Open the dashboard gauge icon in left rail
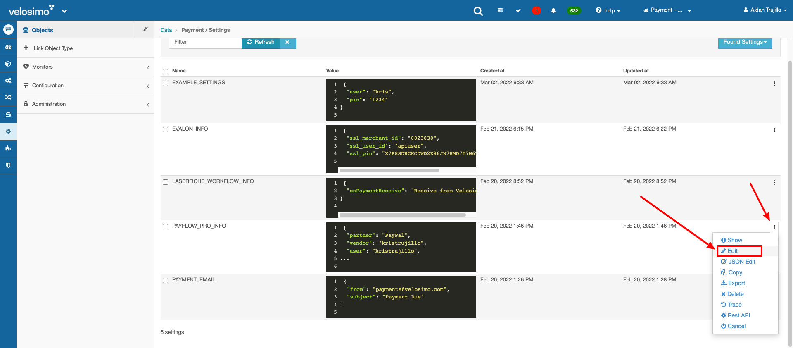793x348 pixels. pos(8,47)
